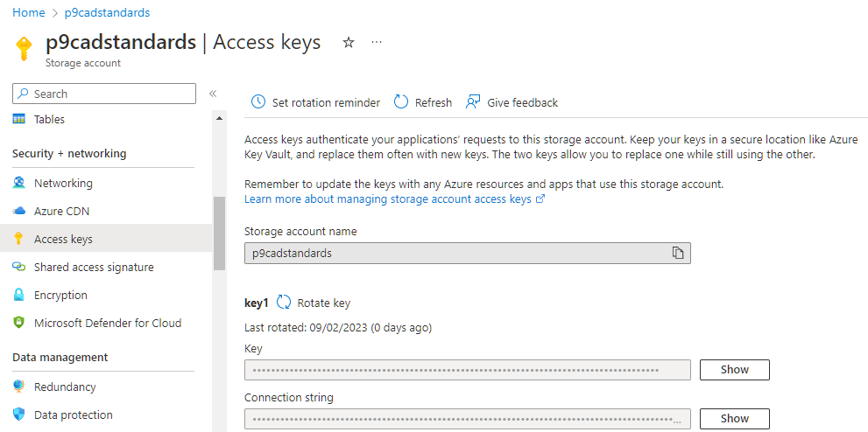Copy the storage account name
The height and width of the screenshot is (432, 868).
[x=677, y=253]
